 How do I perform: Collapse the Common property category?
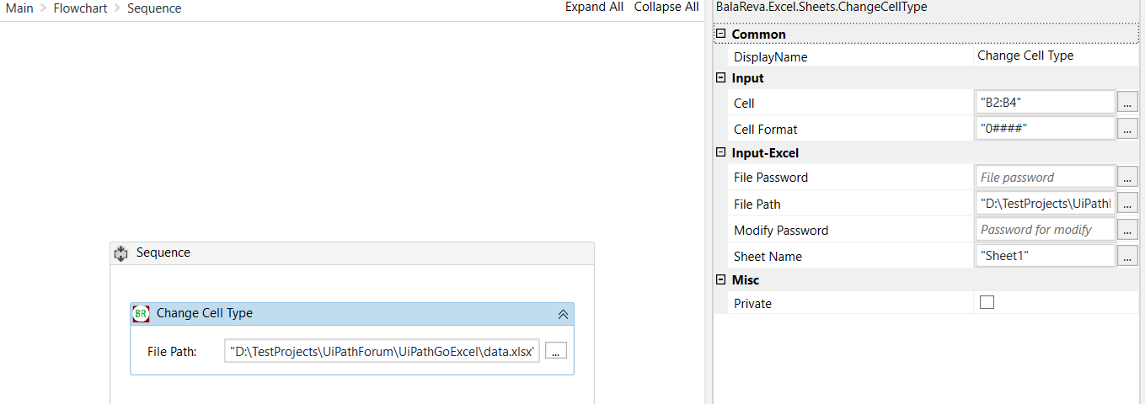point(720,35)
